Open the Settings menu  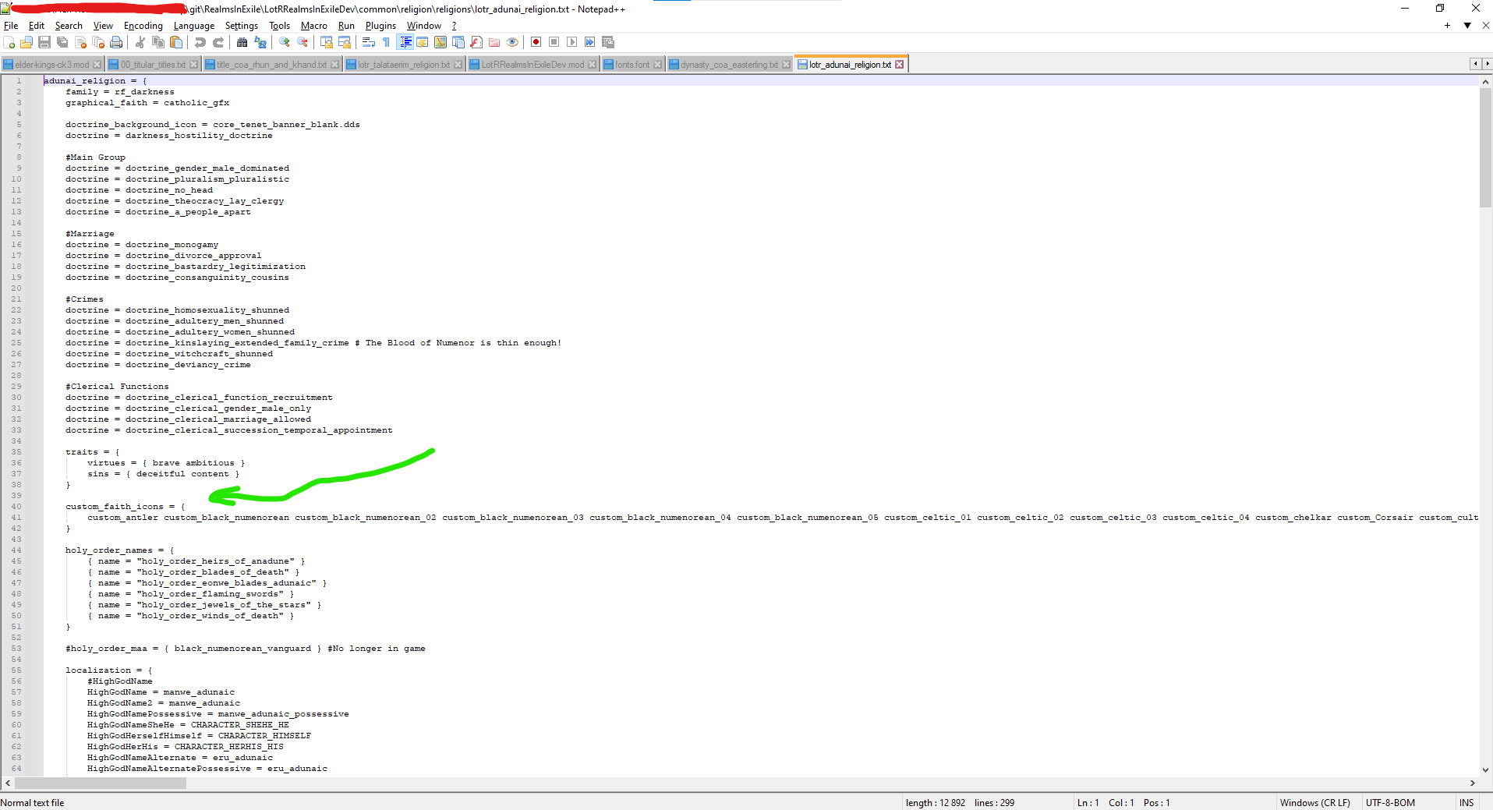[x=242, y=26]
